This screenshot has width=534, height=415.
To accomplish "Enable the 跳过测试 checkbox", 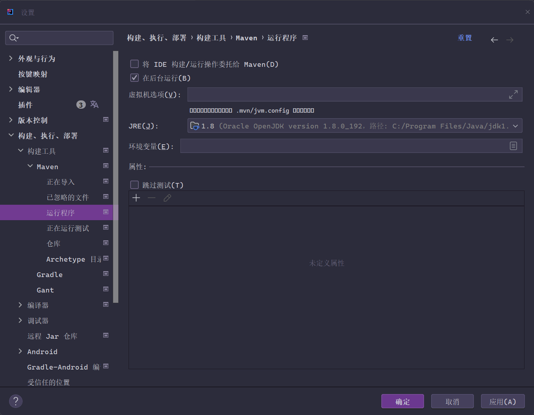I will (x=134, y=185).
